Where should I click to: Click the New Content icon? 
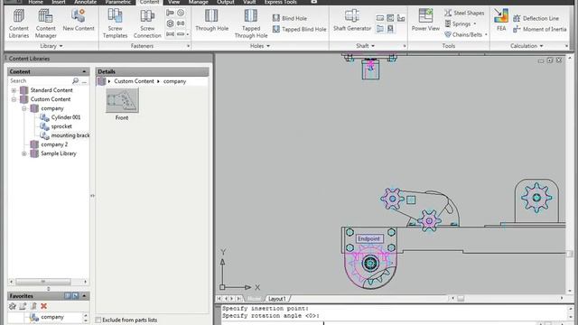[79, 21]
